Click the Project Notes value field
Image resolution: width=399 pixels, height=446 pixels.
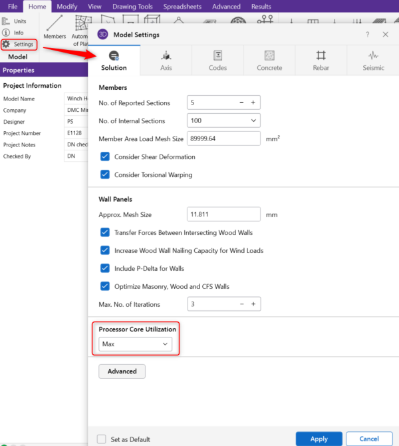(76, 144)
